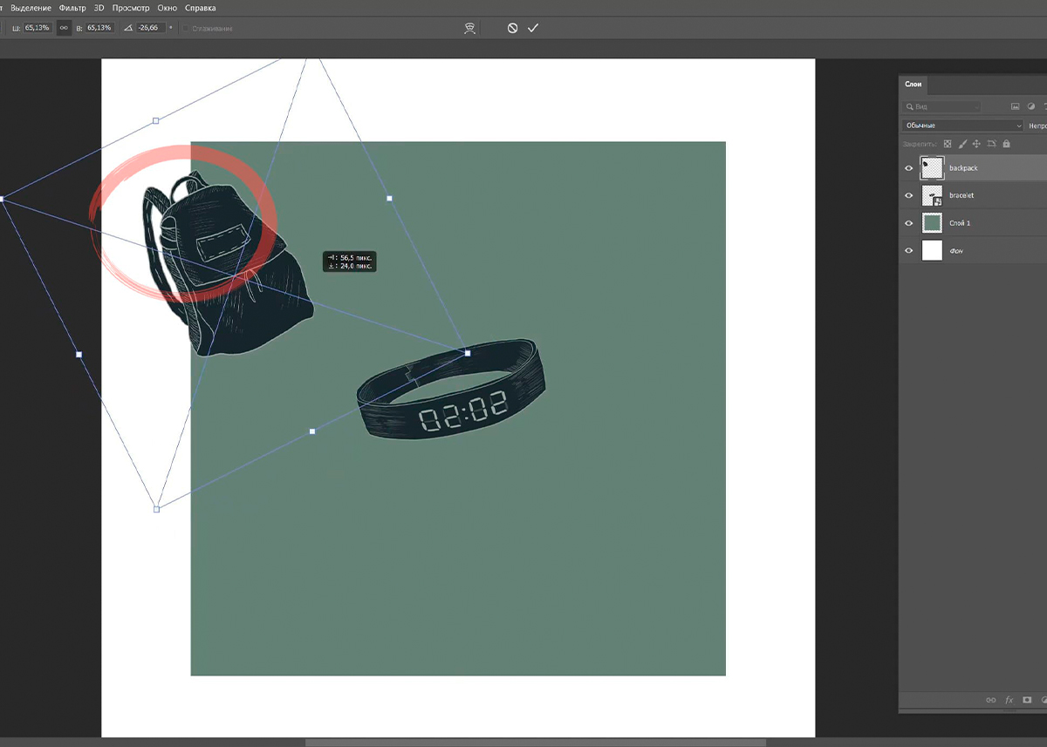The image size is (1047, 747).
Task: Add a layer mask icon
Action: pos(1028,700)
